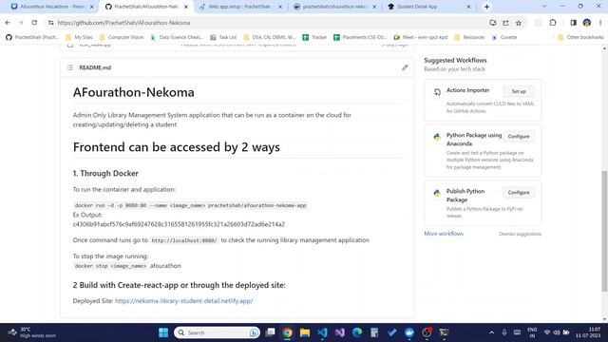This screenshot has height=342, width=608.
Task: Show hidden system tray icons
Action: (x=491, y=332)
